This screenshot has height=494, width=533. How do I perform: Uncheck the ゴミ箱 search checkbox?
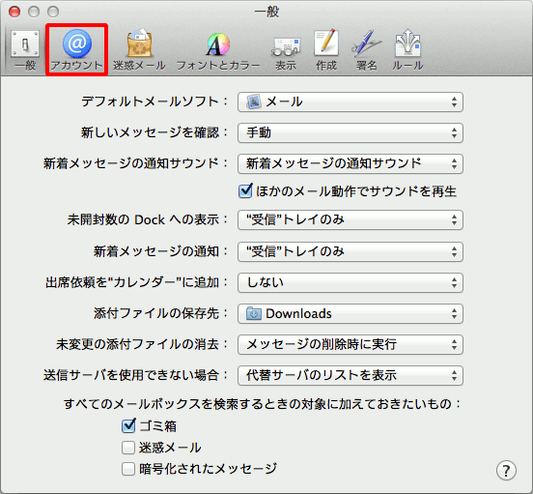click(x=128, y=425)
